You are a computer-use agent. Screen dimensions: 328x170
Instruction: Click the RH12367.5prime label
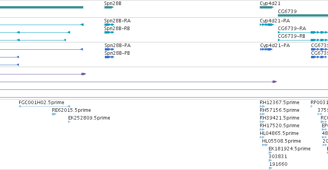(x=279, y=103)
